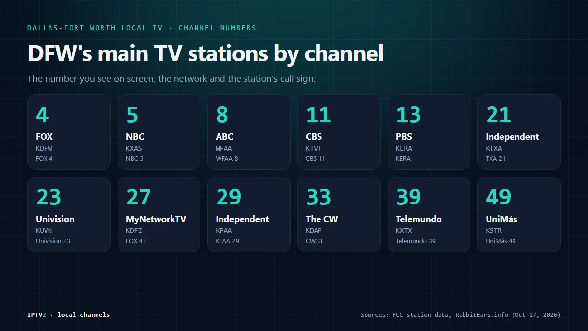
Task: Select the subtitle beginning 'The number you see'
Action: 171,79
